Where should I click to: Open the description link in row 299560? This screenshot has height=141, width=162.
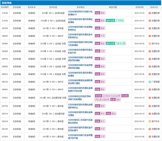[80, 66]
